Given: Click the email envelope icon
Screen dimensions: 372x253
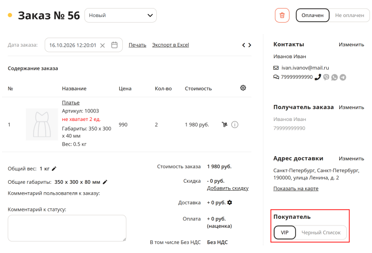Looking at the screenshot, I should click(276, 68).
